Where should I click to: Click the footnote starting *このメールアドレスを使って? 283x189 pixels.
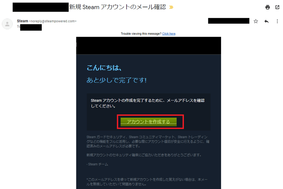[147, 182]
